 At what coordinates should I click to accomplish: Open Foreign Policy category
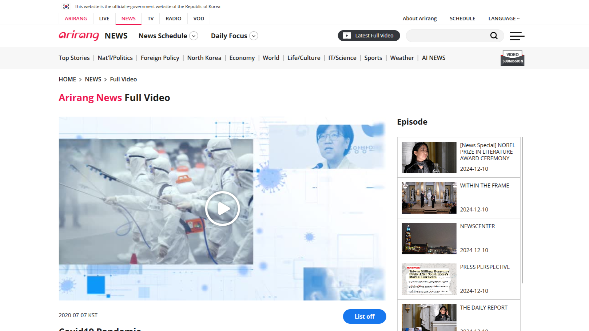pos(160,58)
